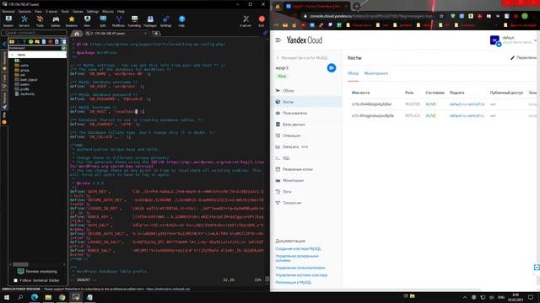
Task: Open File Explorer from the taskbar
Action: tap(48, 297)
